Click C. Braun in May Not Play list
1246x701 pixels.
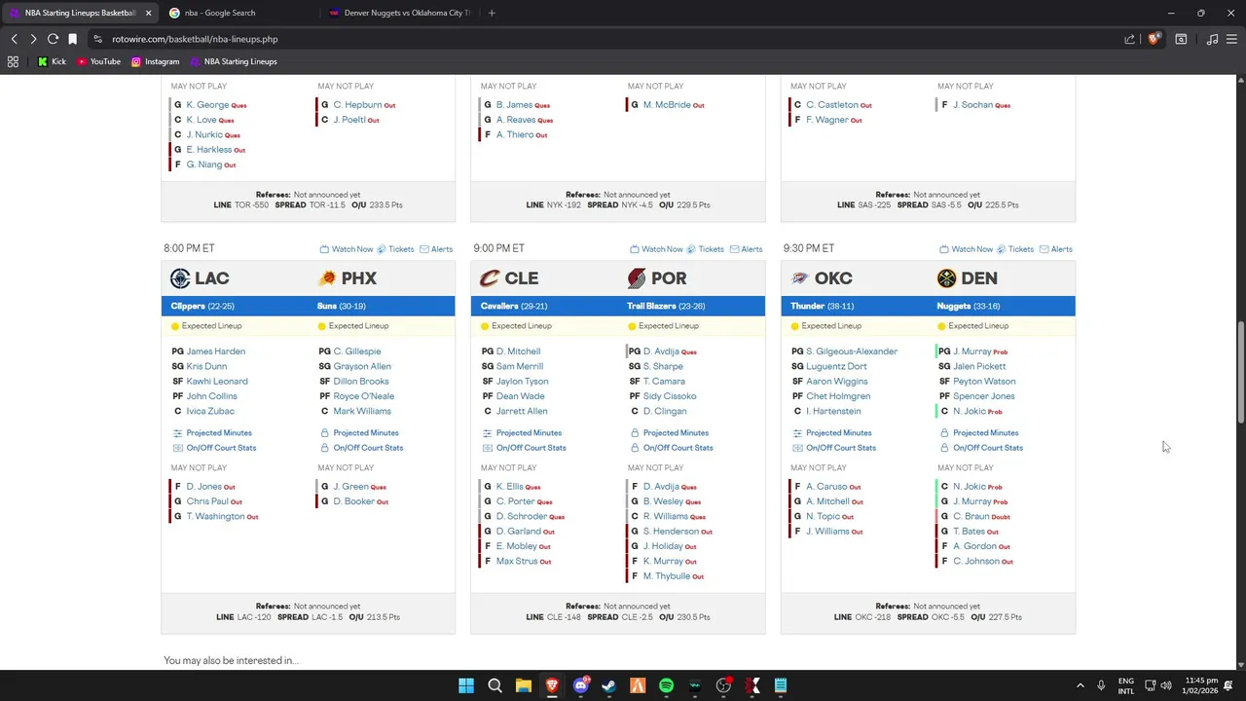971,517
